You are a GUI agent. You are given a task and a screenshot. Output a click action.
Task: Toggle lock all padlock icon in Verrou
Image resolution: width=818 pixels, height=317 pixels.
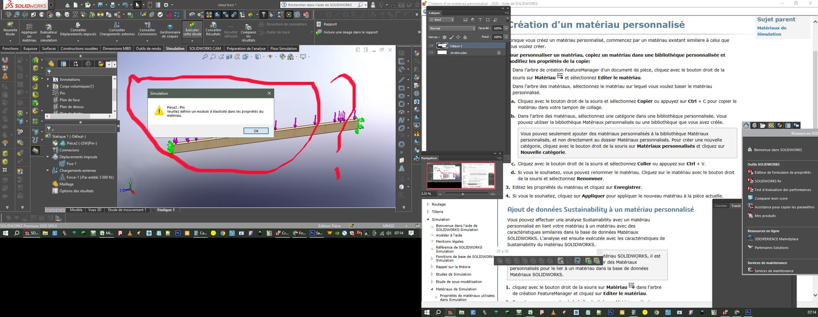click(x=465, y=37)
